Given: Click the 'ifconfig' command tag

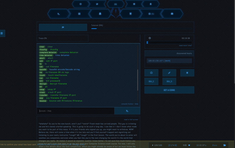Looking at the screenshot, I should pos(43,50).
